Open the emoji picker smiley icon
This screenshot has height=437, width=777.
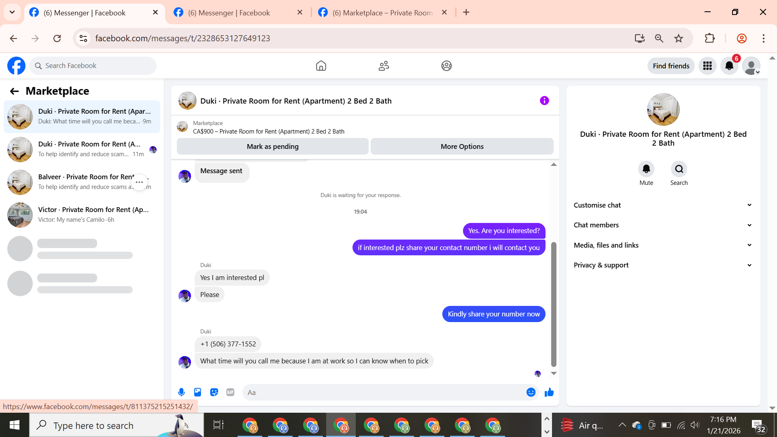pos(531,392)
